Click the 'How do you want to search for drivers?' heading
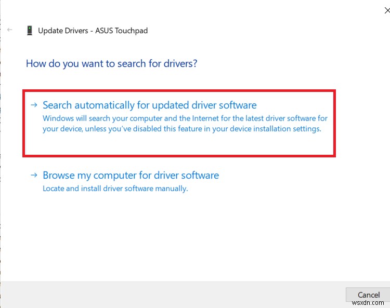 [x=112, y=63]
